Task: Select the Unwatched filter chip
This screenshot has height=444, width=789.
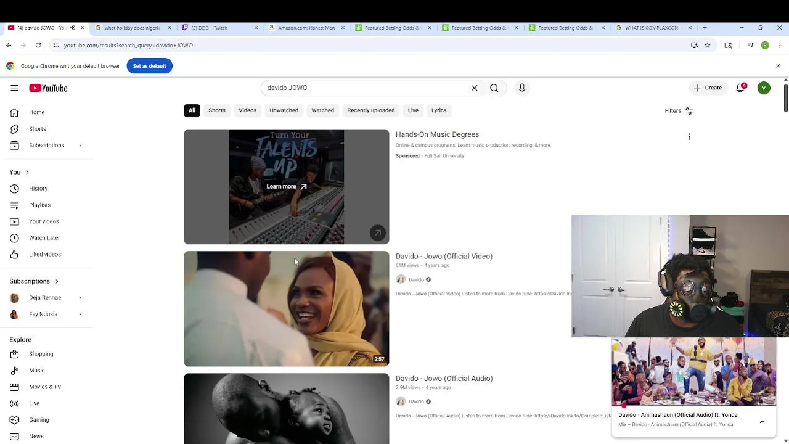Action: [284, 110]
